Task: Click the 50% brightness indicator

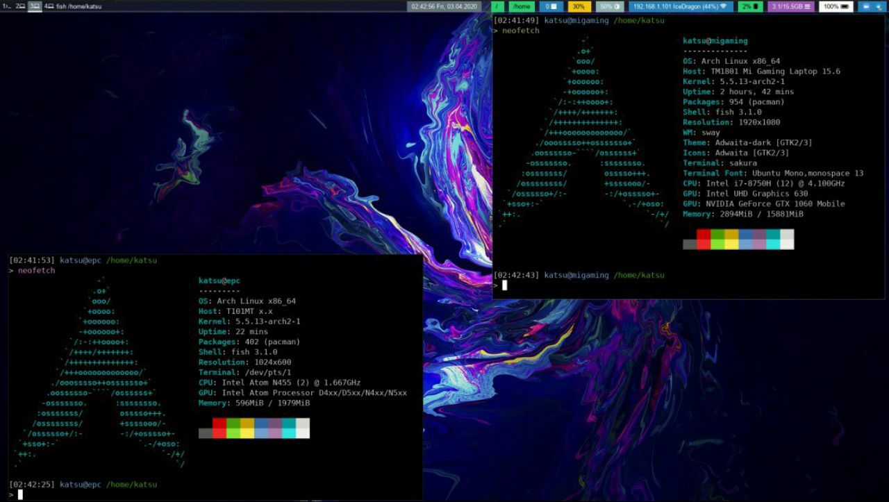Action: pyautogui.click(x=610, y=6)
